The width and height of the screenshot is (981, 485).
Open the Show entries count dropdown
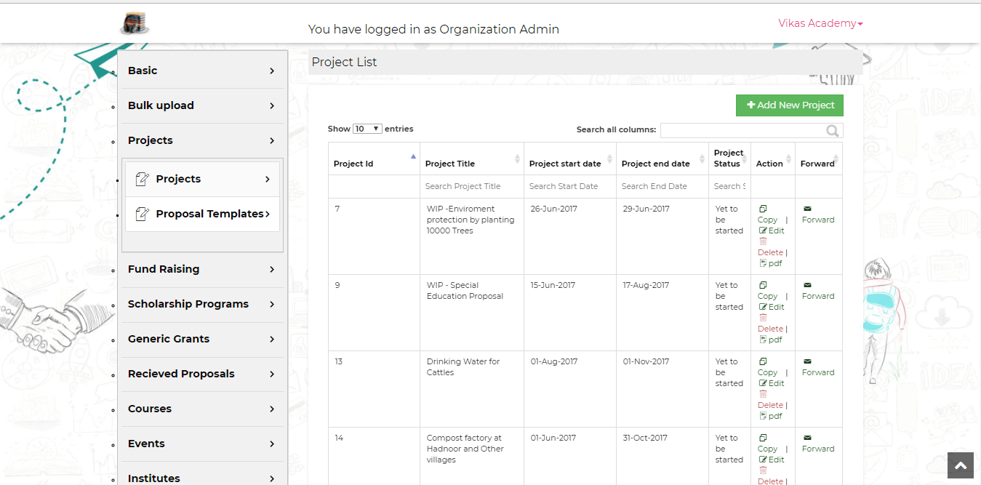coord(367,129)
